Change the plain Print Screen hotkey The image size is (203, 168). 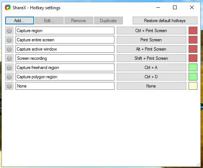coord(152,40)
